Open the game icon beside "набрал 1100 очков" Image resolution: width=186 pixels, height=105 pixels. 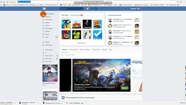point(137,26)
